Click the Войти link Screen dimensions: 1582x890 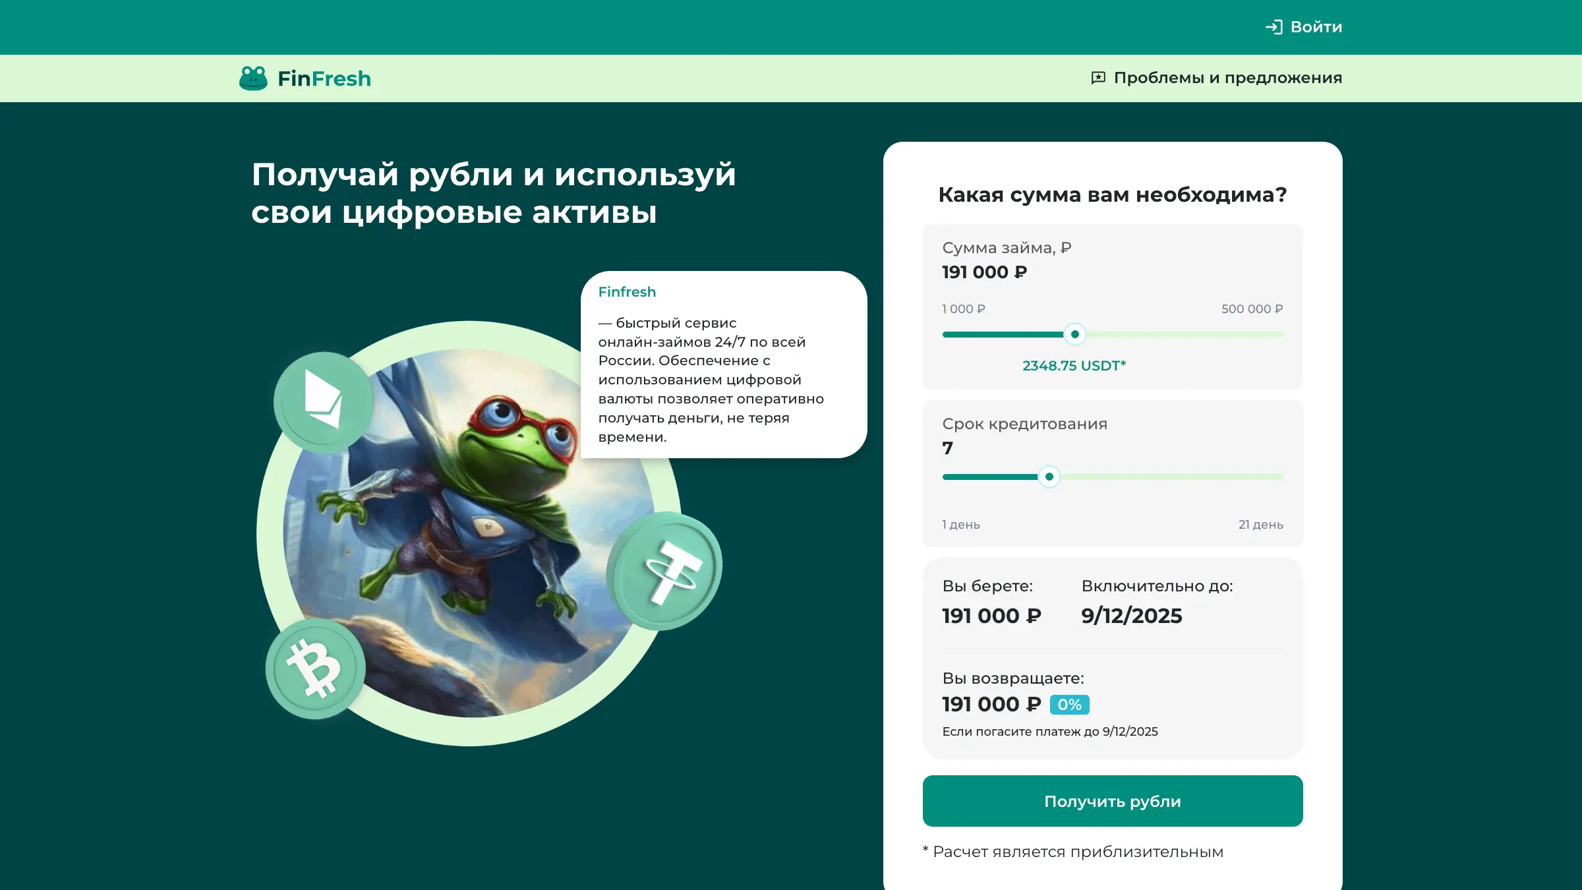[x=1315, y=27]
